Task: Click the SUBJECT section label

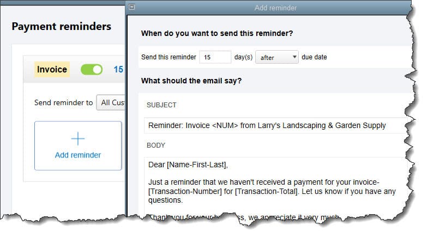Action: click(x=161, y=105)
